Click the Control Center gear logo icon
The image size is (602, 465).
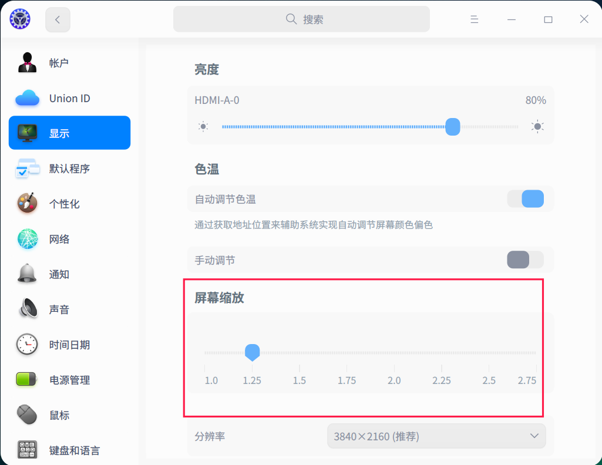pyautogui.click(x=20, y=19)
